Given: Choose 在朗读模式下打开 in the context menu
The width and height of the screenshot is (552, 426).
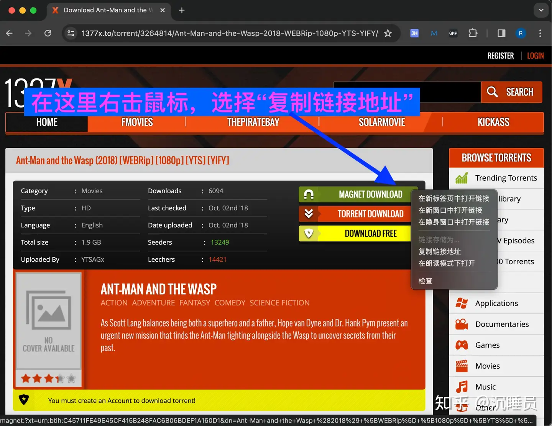Looking at the screenshot, I should (x=454, y=263).
